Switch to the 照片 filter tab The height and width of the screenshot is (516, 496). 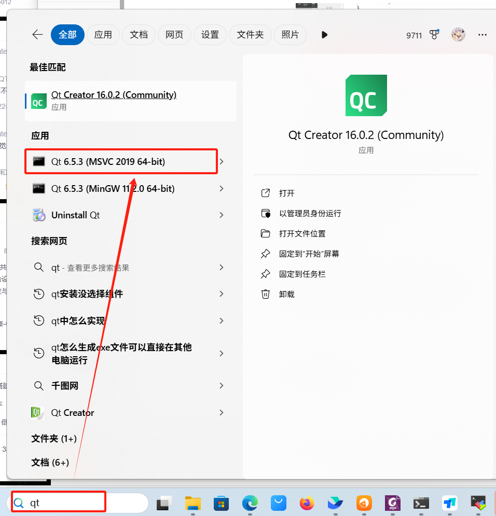(291, 35)
